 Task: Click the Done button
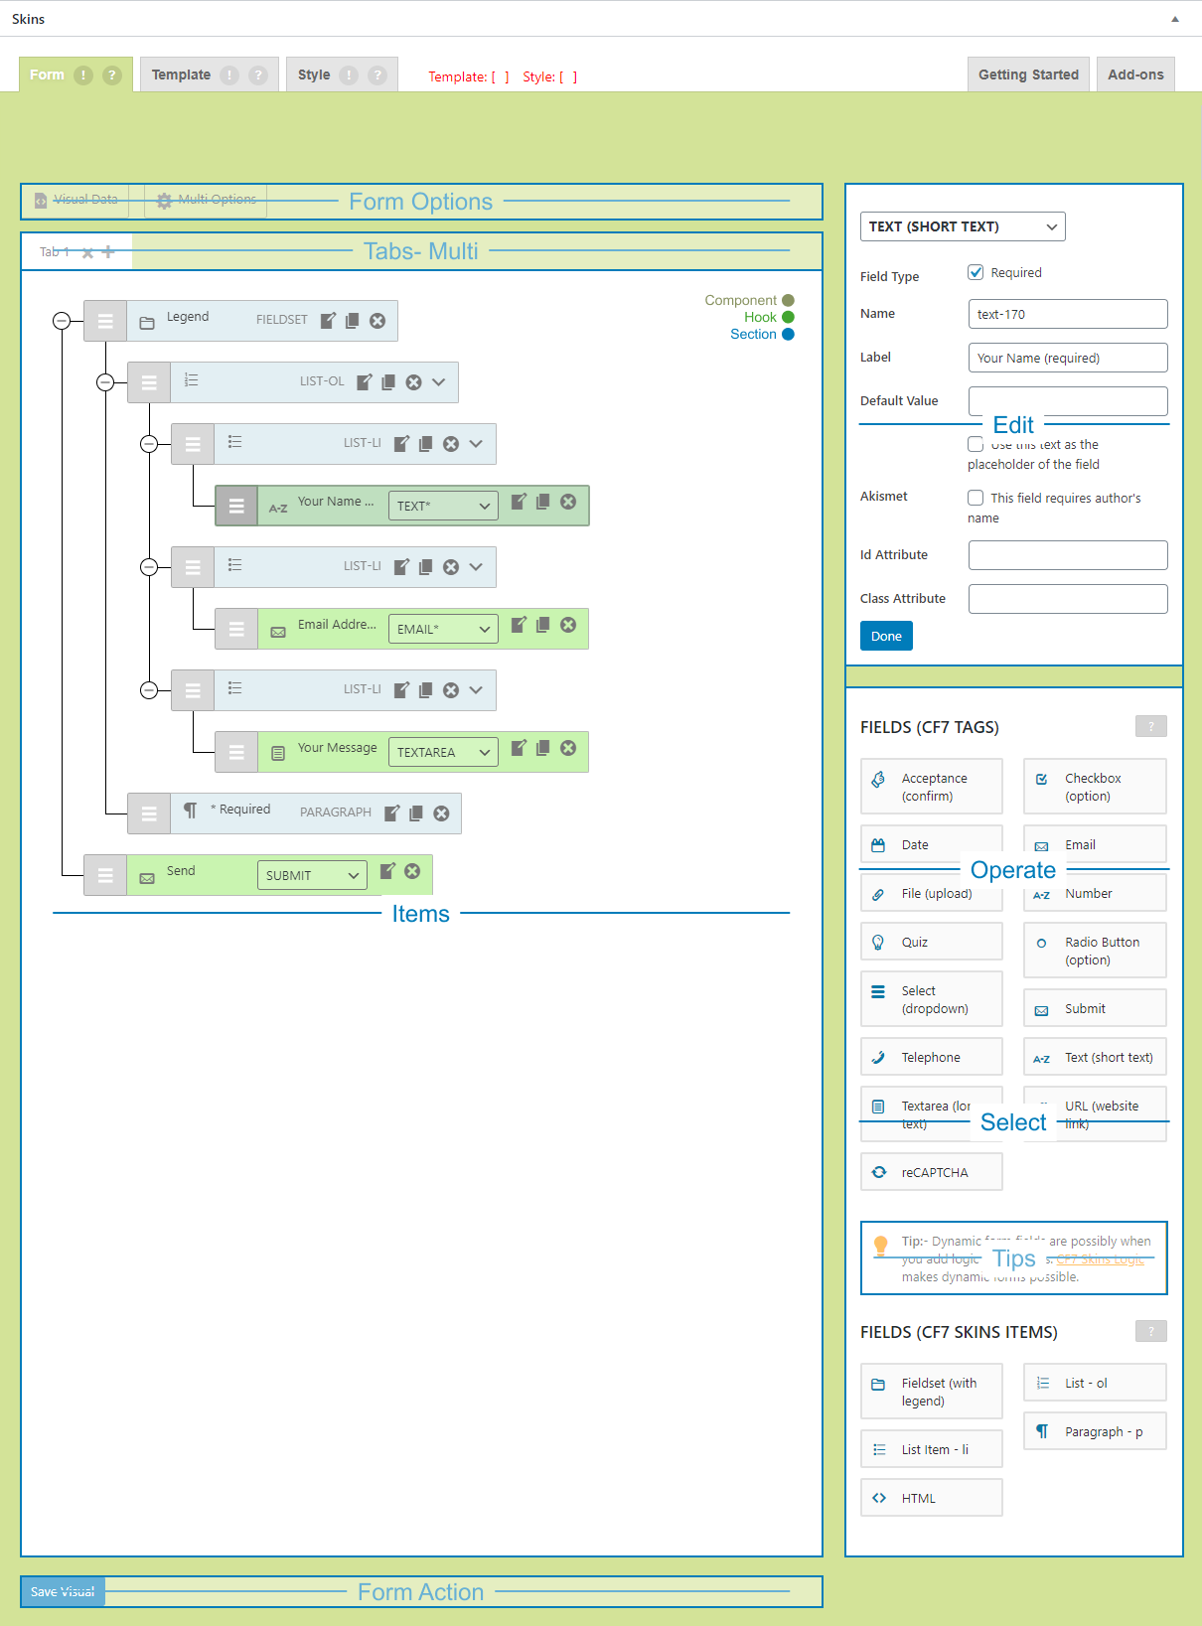pyautogui.click(x=886, y=636)
